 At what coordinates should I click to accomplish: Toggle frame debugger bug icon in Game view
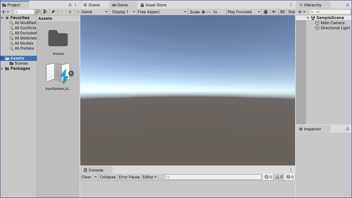[266, 12]
